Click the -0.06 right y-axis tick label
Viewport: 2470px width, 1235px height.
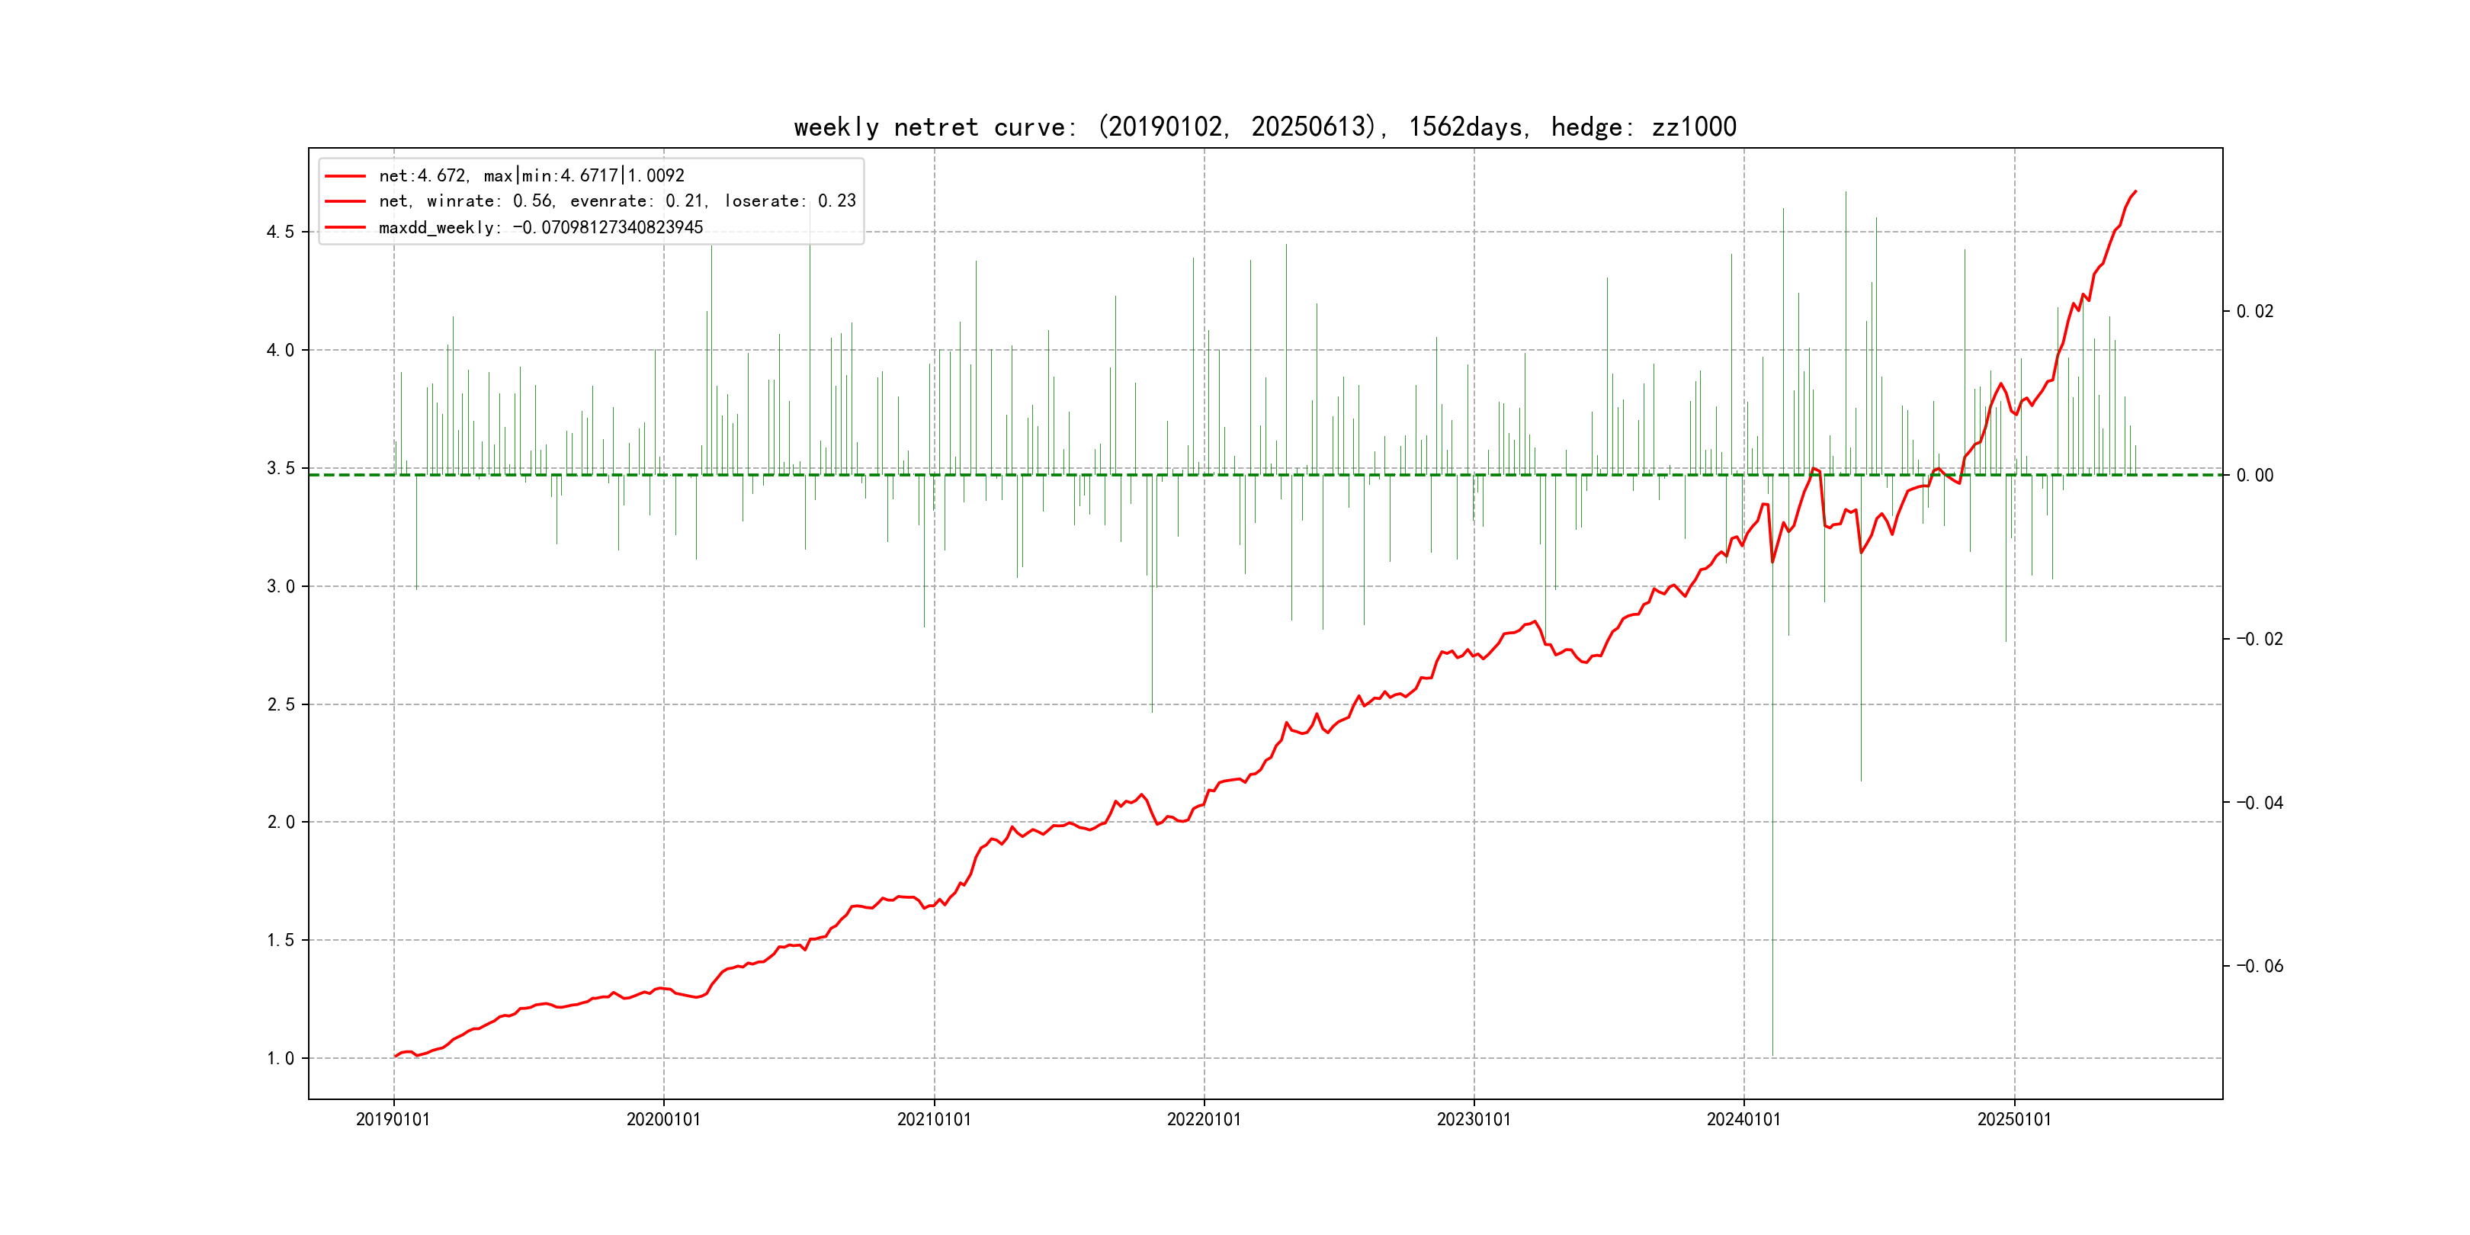pyautogui.click(x=2259, y=966)
